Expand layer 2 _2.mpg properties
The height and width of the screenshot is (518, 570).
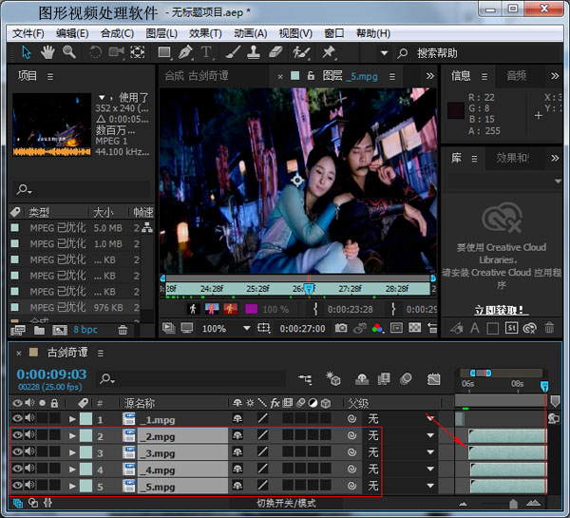[72, 436]
